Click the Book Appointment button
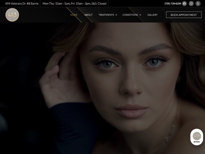Viewport: 205px width, 154px height. [184, 15]
